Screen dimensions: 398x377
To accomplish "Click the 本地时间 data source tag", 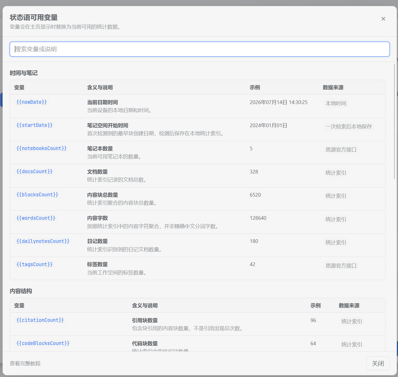I will [x=336, y=103].
